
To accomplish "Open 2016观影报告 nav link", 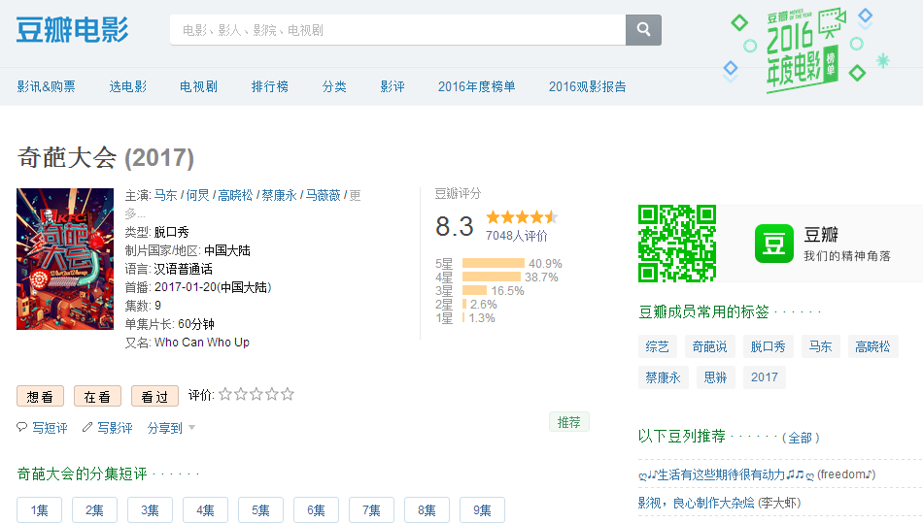I will (588, 86).
